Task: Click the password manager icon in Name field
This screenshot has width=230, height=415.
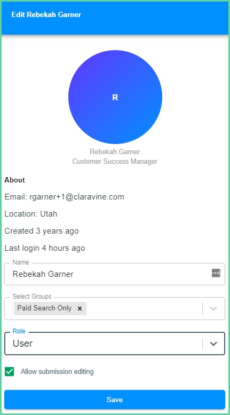Action: 216,273
